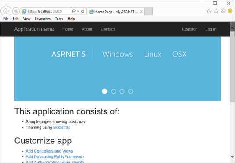This screenshot has height=163, width=235.
Task: Click the Log in link
Action: click(x=211, y=29)
